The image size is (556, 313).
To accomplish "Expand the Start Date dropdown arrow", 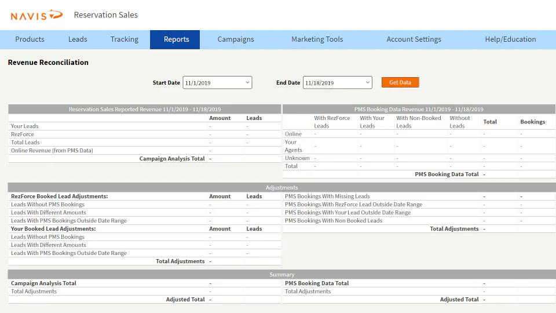I will [247, 82].
